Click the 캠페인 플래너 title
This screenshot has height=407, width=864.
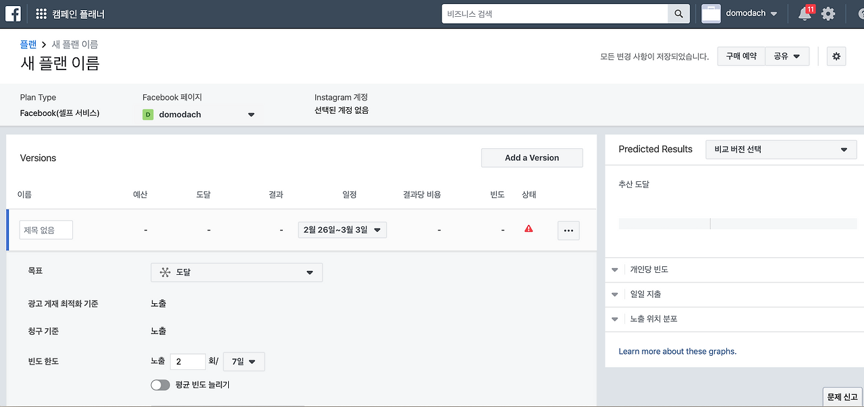(78, 14)
